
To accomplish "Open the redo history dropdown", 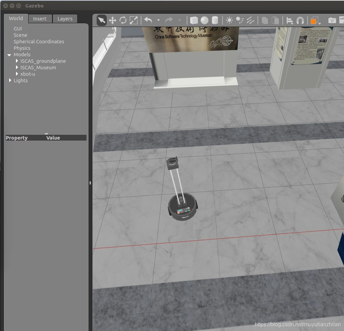I will [x=180, y=20].
